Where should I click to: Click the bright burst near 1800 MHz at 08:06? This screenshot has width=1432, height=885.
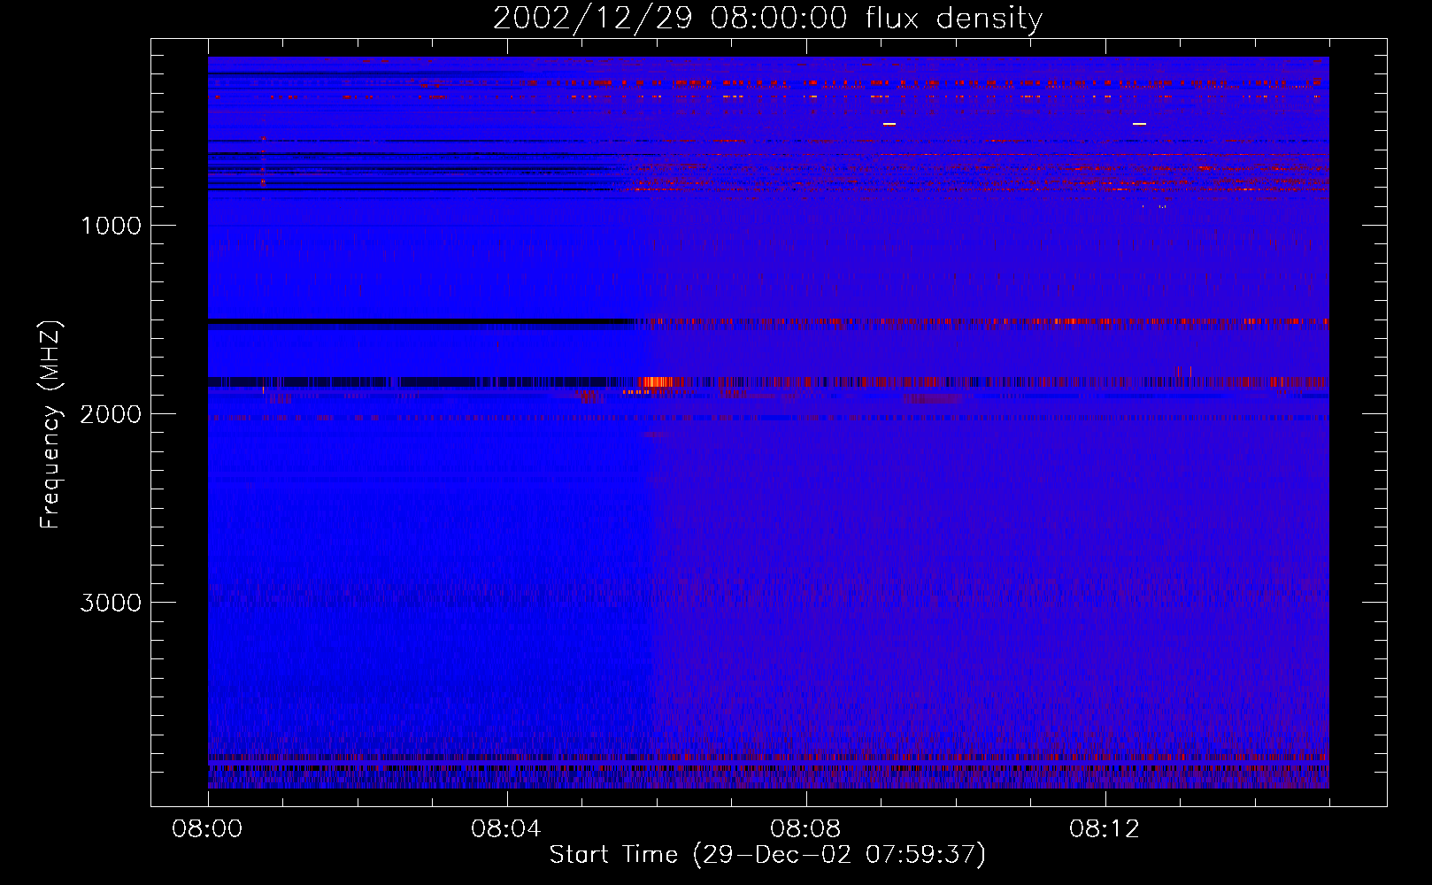[x=657, y=382]
